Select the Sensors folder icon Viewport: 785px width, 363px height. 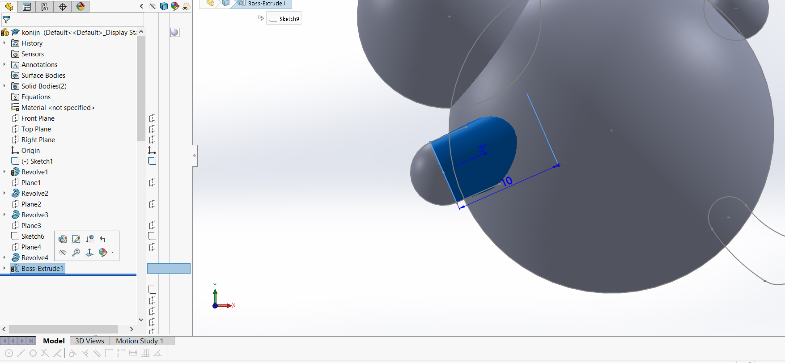(x=15, y=54)
